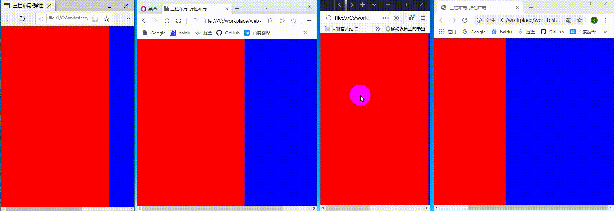614x211 pixels.
Task: Open 移动设备上的书签 in Firefox
Action: (405, 29)
